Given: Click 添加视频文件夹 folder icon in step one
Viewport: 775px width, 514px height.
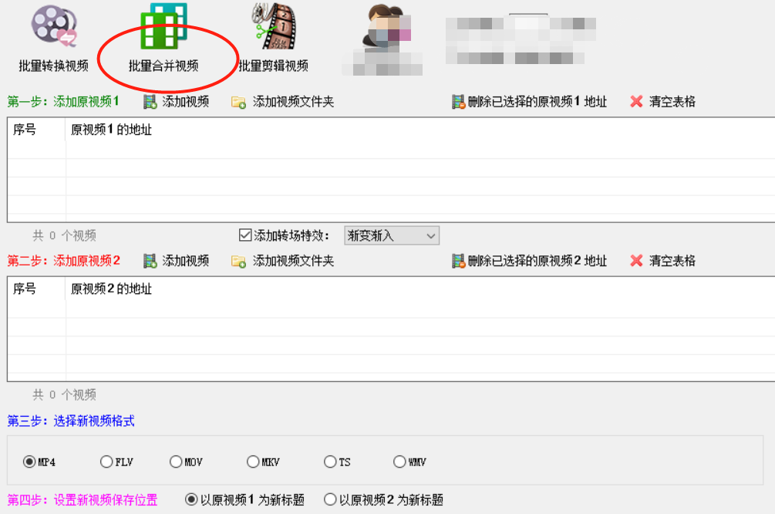Looking at the screenshot, I should (239, 103).
